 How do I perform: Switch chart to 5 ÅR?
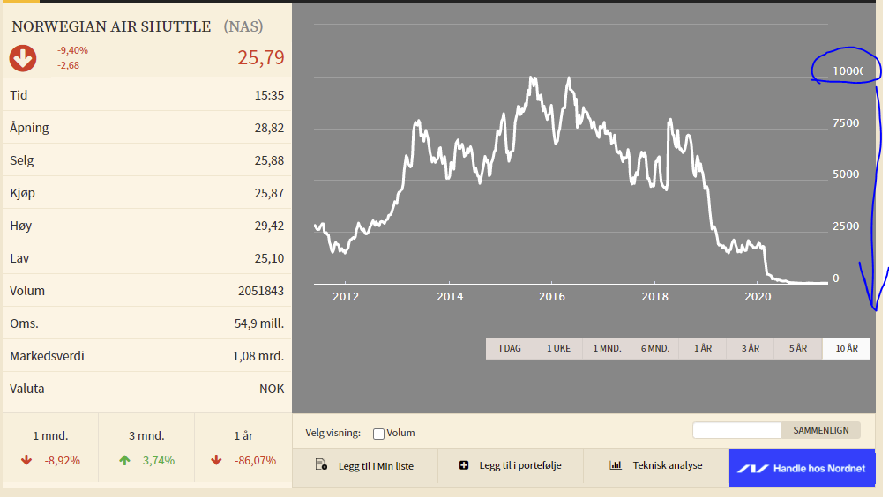point(797,349)
